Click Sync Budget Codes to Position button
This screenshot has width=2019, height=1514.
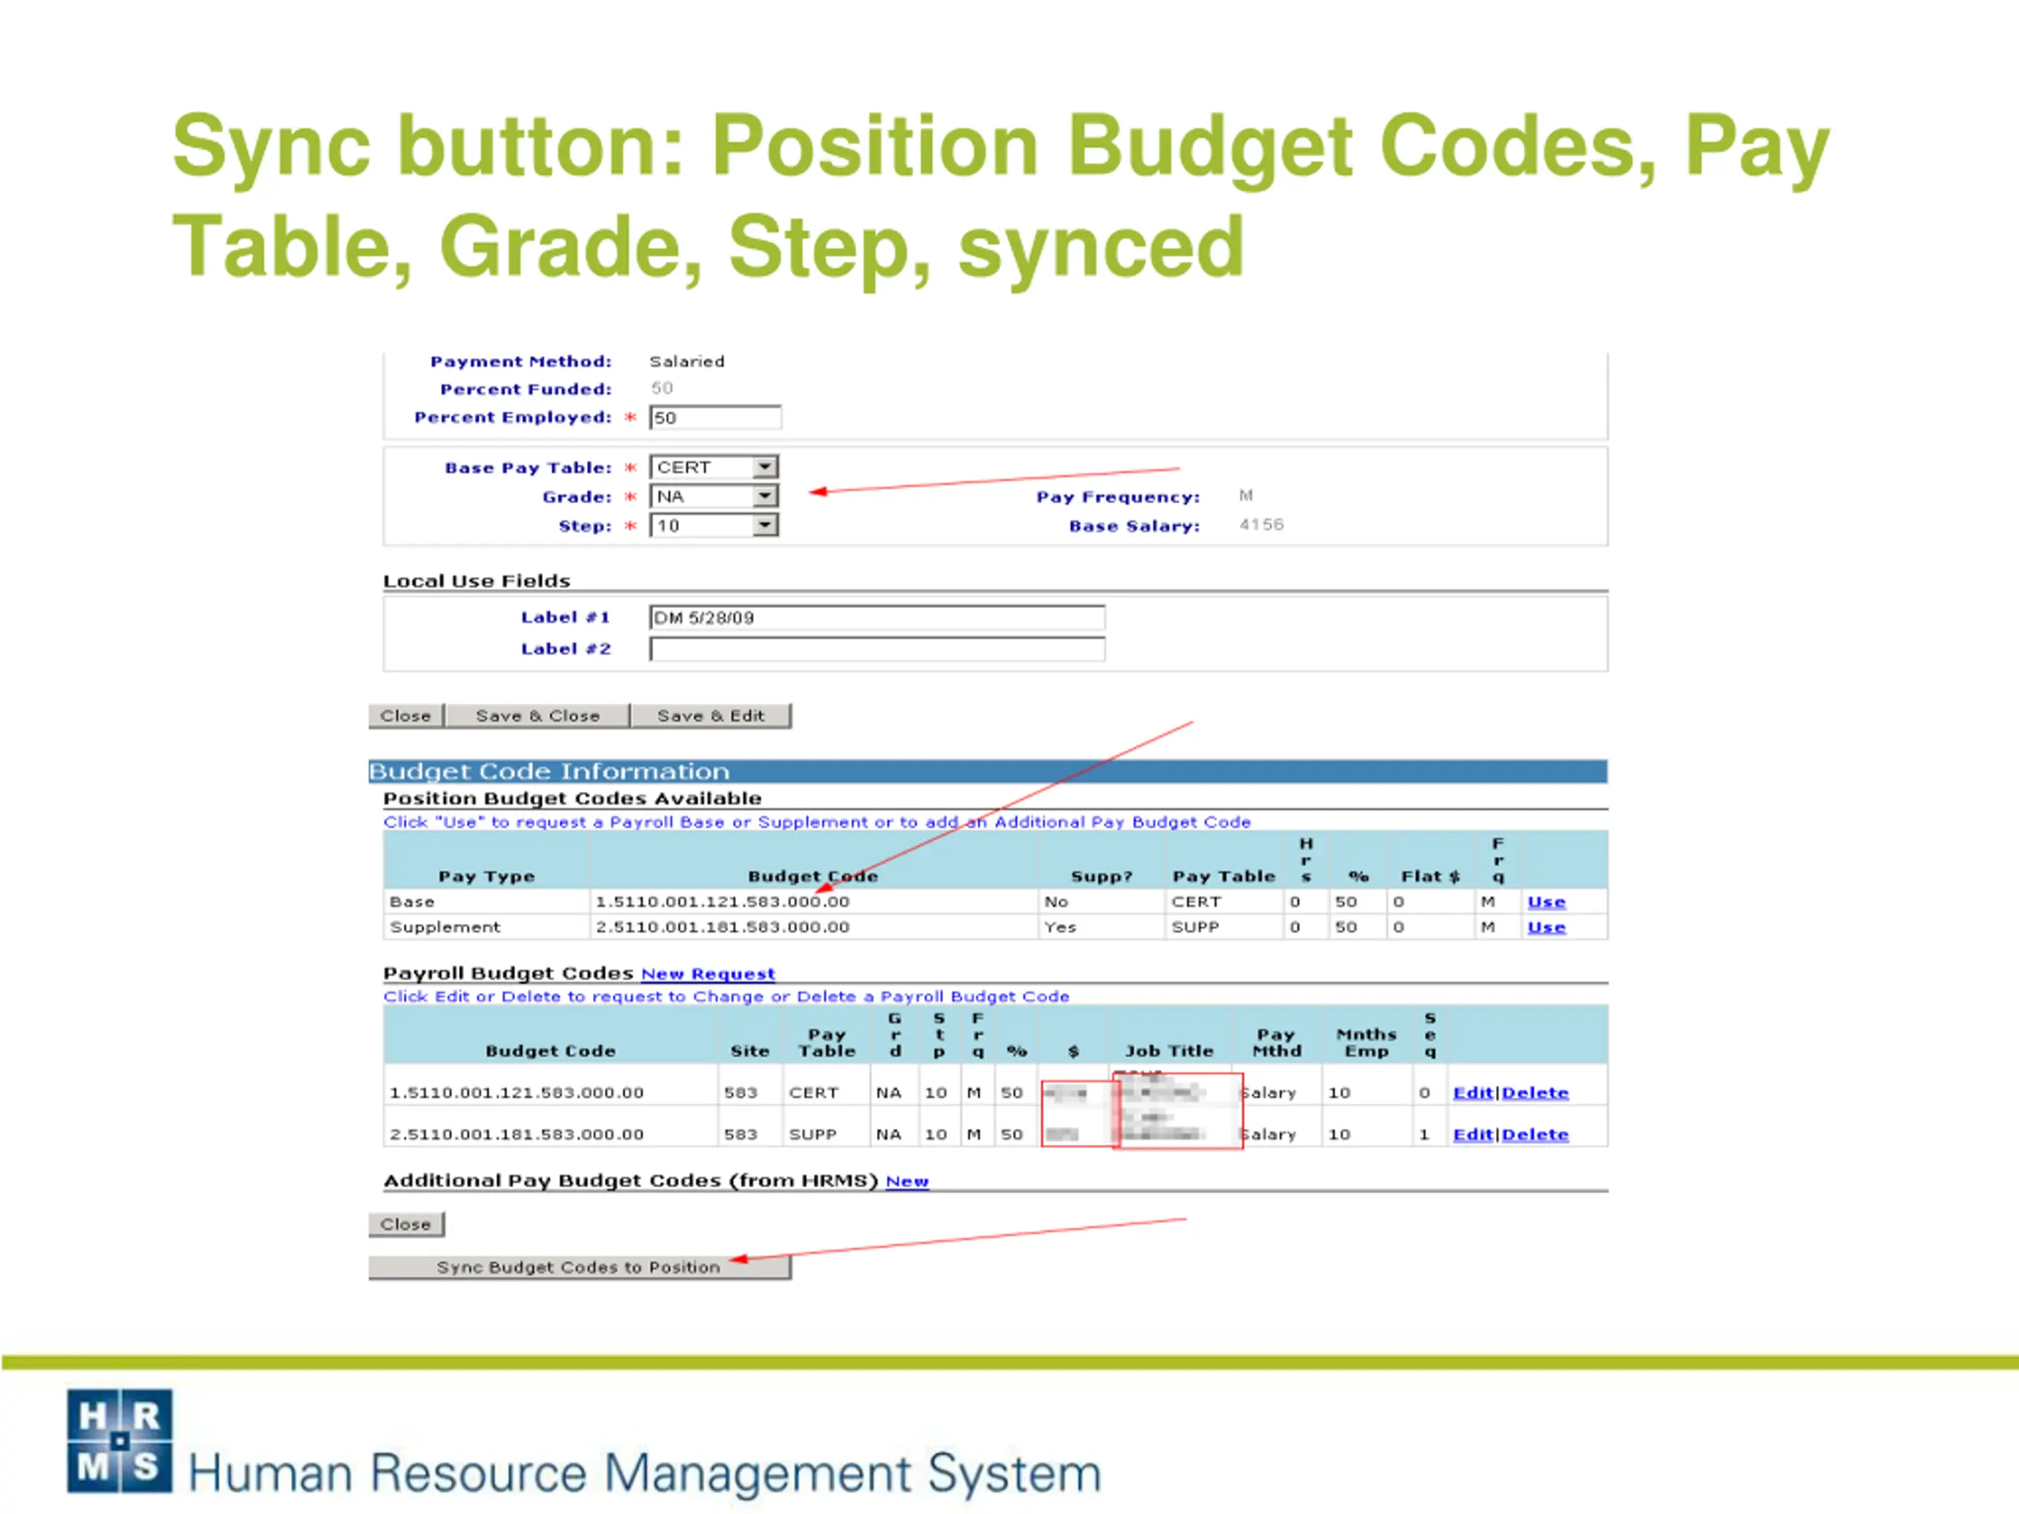coord(580,1268)
